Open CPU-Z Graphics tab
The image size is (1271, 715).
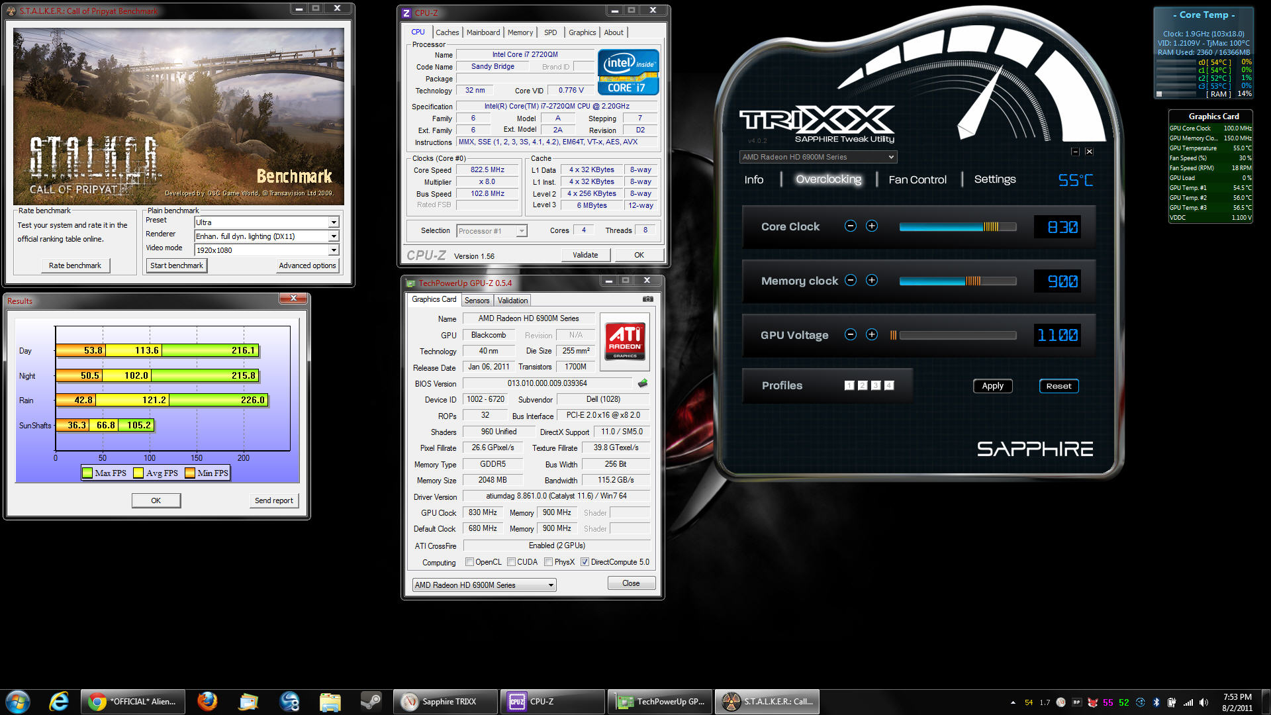582,32
